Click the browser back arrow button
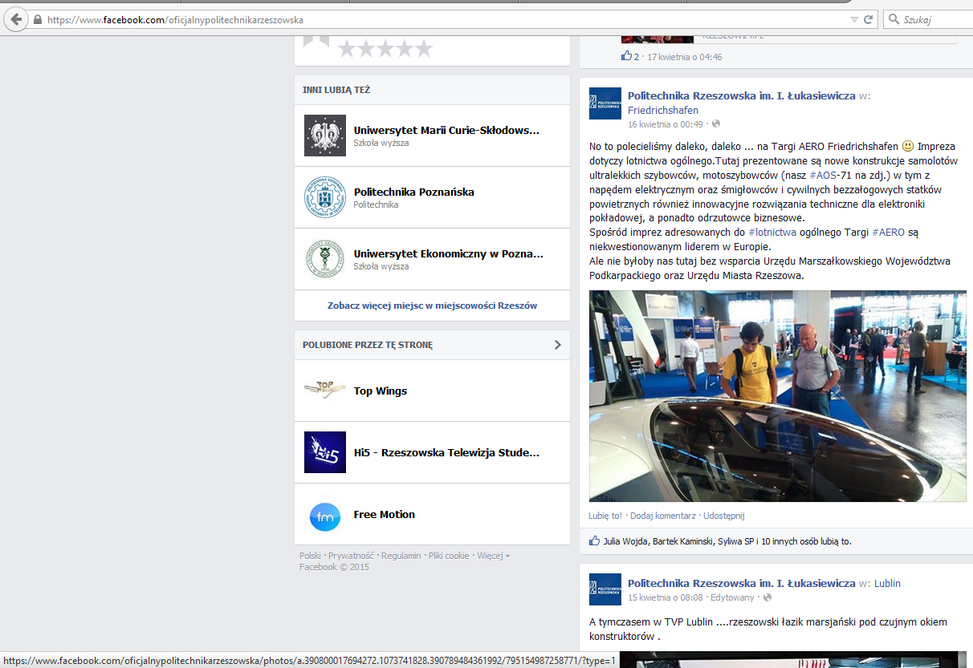This screenshot has width=973, height=668. pyautogui.click(x=16, y=19)
